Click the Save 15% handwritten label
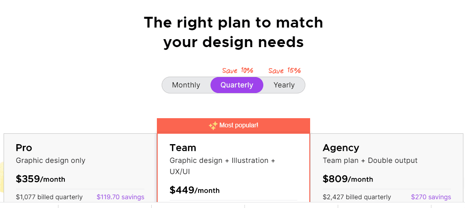 pyautogui.click(x=285, y=71)
